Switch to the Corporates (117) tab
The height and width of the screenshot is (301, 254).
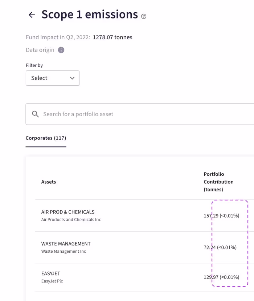(x=46, y=138)
